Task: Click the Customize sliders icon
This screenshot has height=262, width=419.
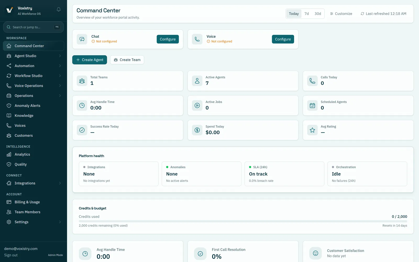Action: 332,14
